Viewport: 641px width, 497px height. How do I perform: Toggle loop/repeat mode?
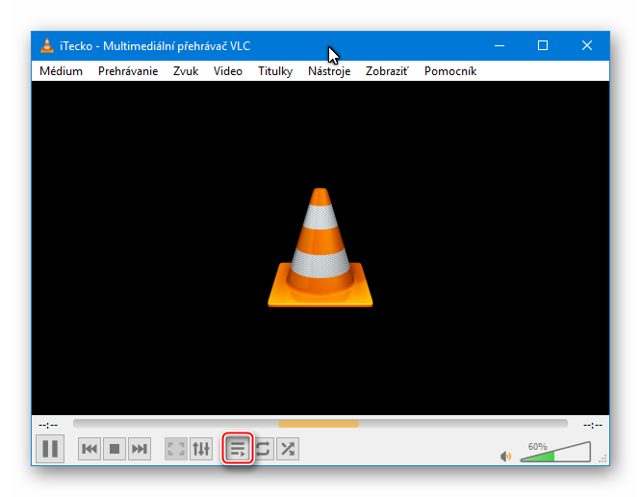262,449
